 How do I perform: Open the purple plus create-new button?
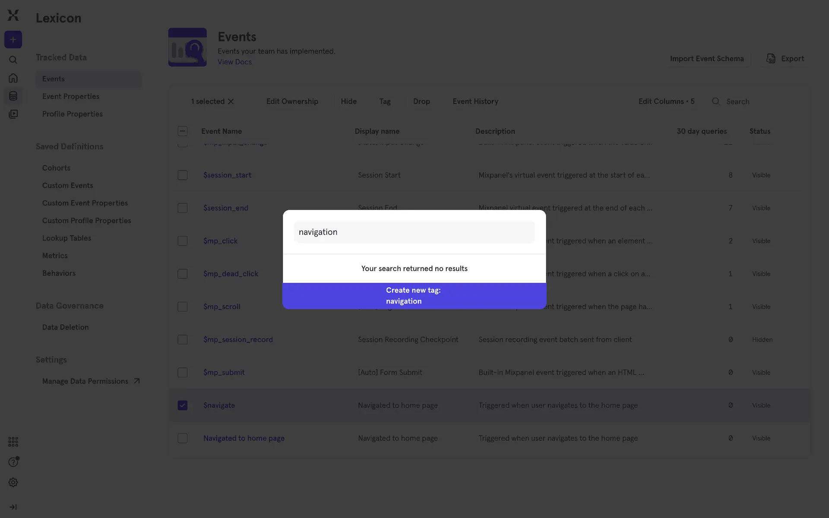click(x=13, y=40)
